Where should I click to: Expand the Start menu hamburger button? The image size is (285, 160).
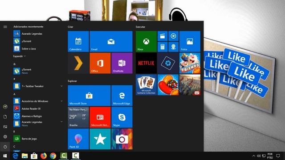pyautogui.click(x=5, y=27)
